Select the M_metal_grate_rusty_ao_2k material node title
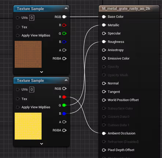Screen dimensions: 162x158 click(x=126, y=8)
